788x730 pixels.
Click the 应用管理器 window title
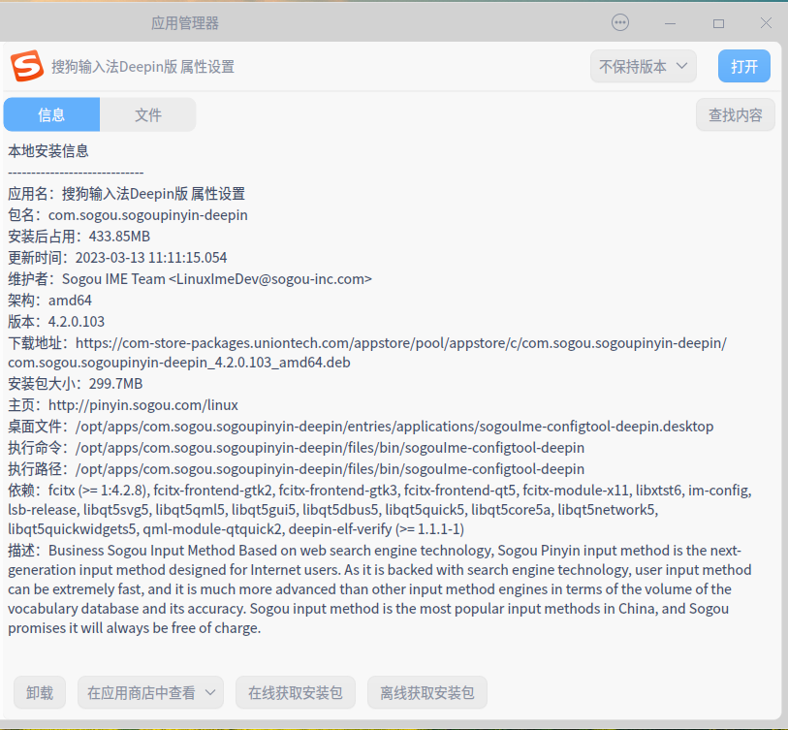(x=185, y=23)
